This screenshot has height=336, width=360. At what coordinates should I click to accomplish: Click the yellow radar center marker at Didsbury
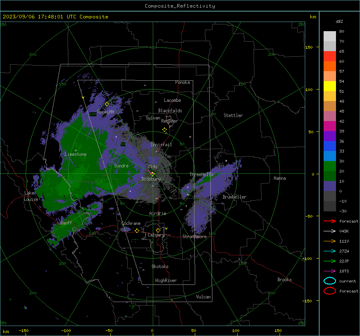coord(153,174)
